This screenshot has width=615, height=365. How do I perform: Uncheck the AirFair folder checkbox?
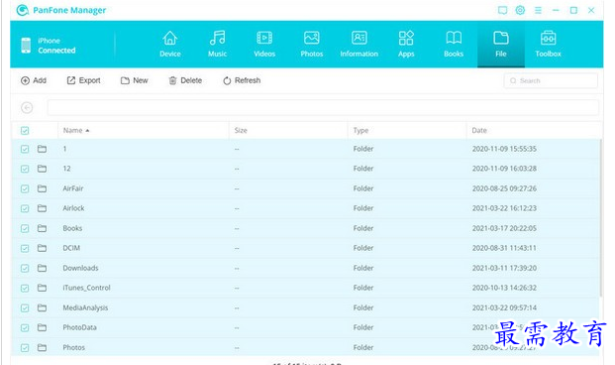point(25,188)
